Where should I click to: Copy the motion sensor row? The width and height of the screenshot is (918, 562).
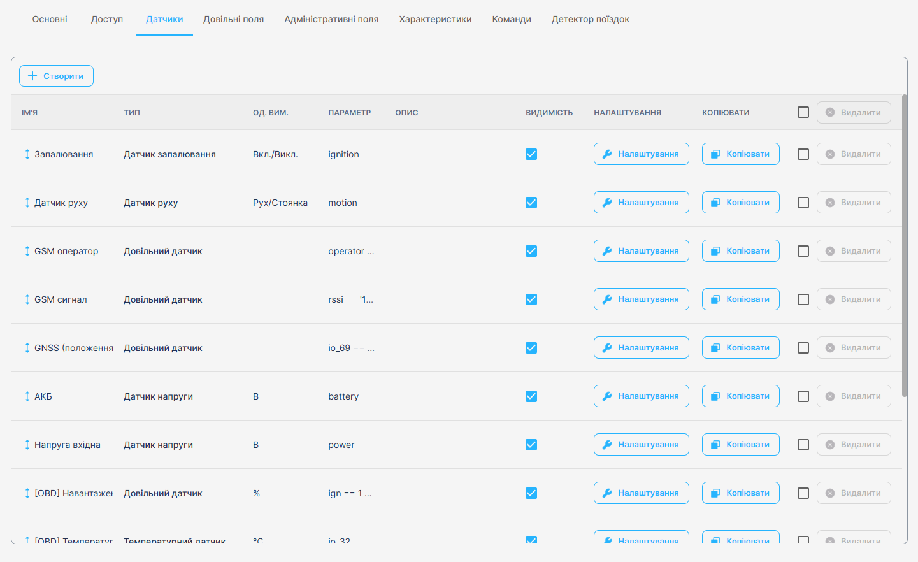[740, 203]
